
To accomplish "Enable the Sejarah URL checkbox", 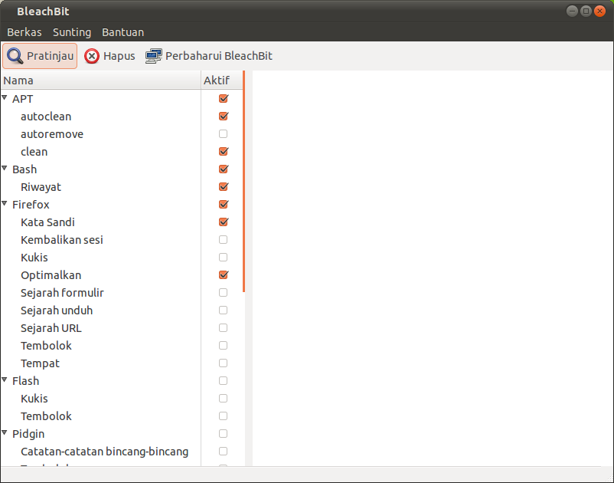I will point(224,328).
